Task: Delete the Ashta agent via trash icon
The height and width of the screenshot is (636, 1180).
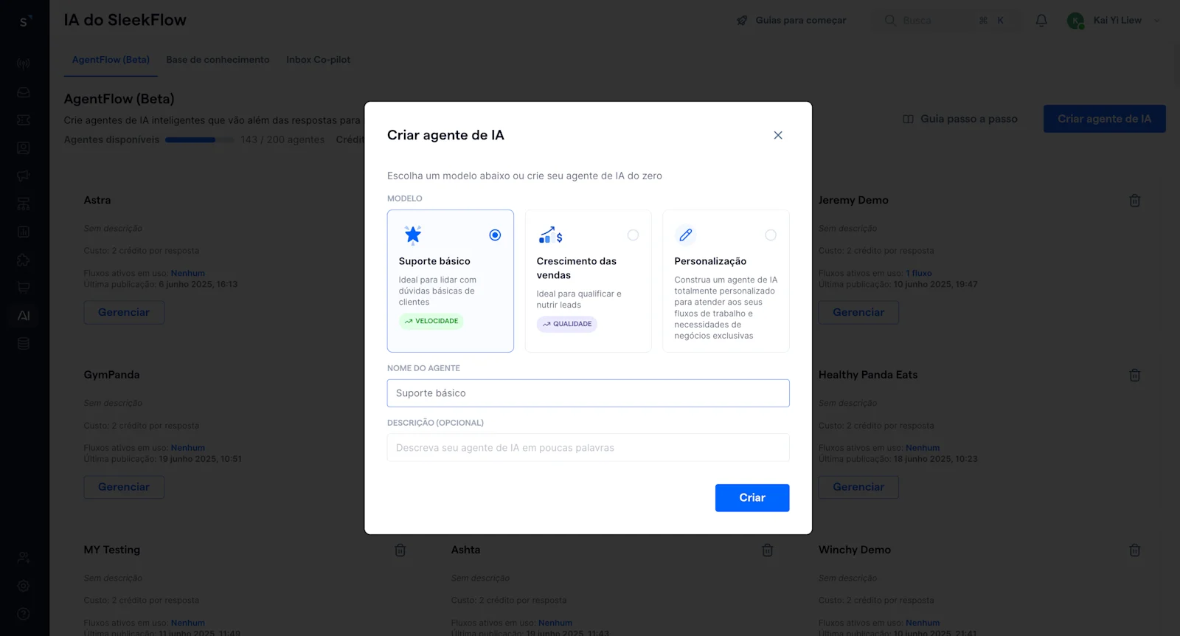Action: coord(768,550)
